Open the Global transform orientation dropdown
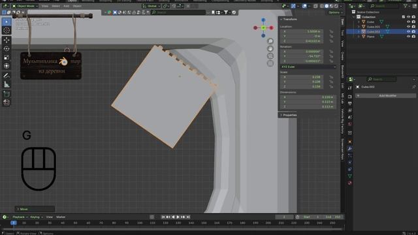This screenshot has height=235, width=418. 151,6
